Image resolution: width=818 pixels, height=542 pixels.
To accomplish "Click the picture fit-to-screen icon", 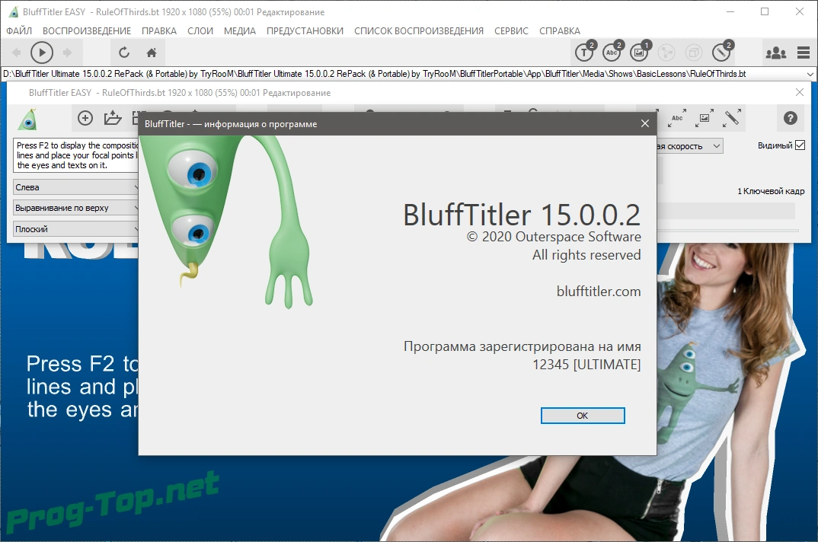I will pos(705,118).
